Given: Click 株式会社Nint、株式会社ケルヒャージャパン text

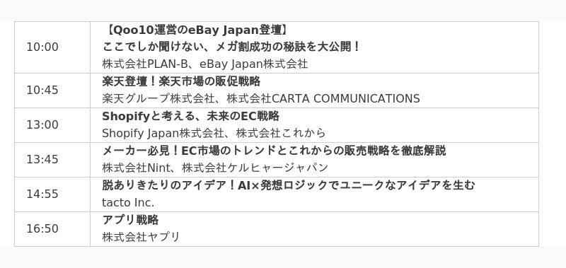Looking at the screenshot, I should 215,168.
